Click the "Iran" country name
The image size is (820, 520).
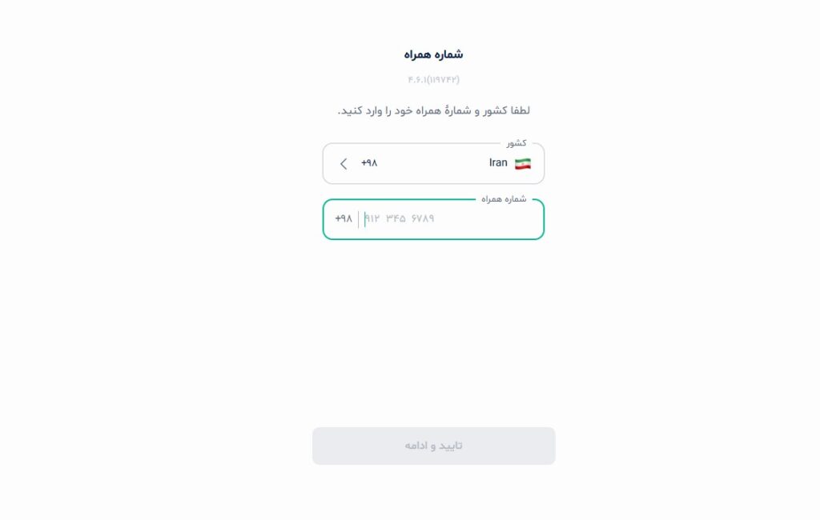click(x=498, y=163)
